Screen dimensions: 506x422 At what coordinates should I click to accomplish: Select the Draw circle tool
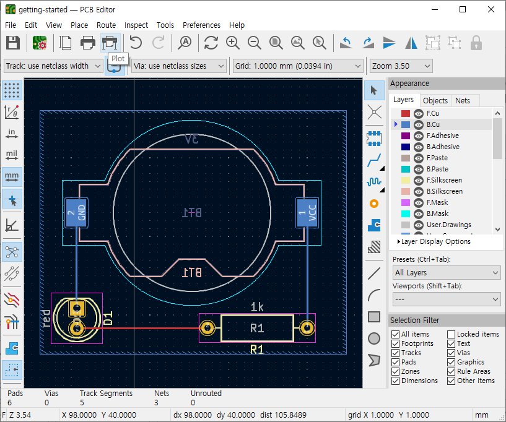point(374,338)
